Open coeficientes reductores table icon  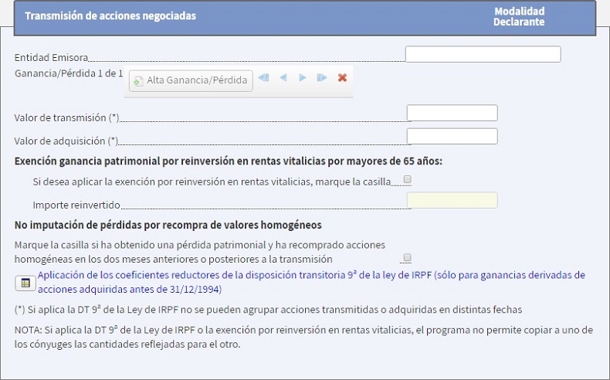[25, 283]
